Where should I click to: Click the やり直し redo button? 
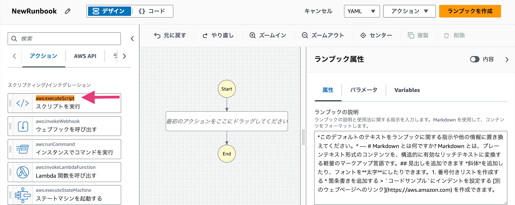(x=218, y=35)
